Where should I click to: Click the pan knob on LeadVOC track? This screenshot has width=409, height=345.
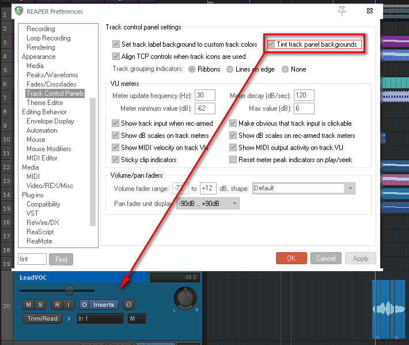coord(185,298)
